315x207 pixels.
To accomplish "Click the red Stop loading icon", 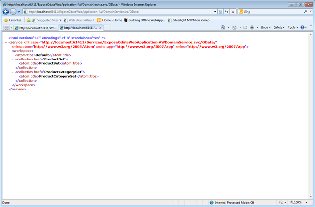I will coord(233,12).
